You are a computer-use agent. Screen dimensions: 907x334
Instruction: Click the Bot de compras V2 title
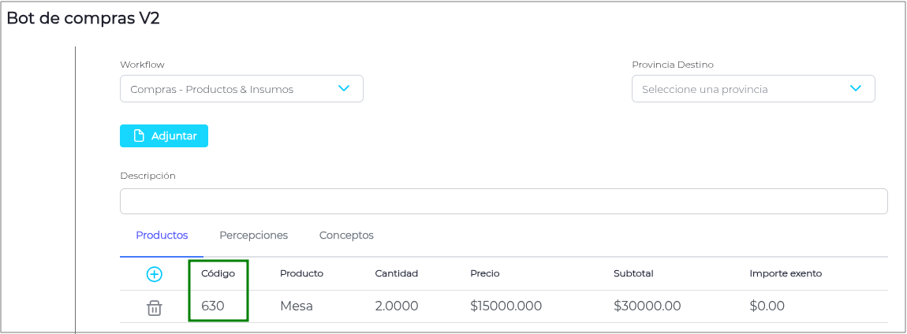[x=84, y=18]
